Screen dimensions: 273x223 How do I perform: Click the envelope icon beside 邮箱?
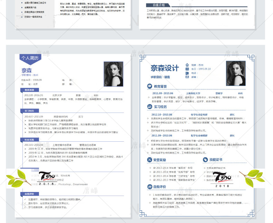(187, 77)
